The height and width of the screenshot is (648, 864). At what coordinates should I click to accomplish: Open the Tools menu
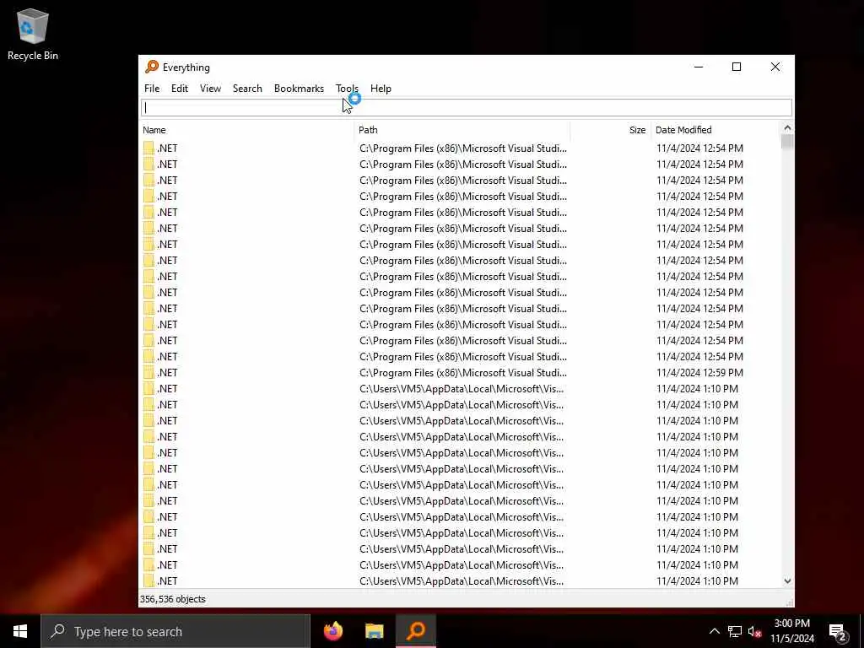(347, 88)
